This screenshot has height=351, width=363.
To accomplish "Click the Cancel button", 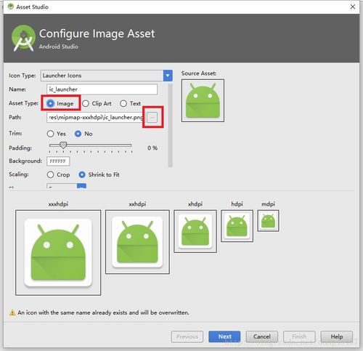I will point(262,336).
